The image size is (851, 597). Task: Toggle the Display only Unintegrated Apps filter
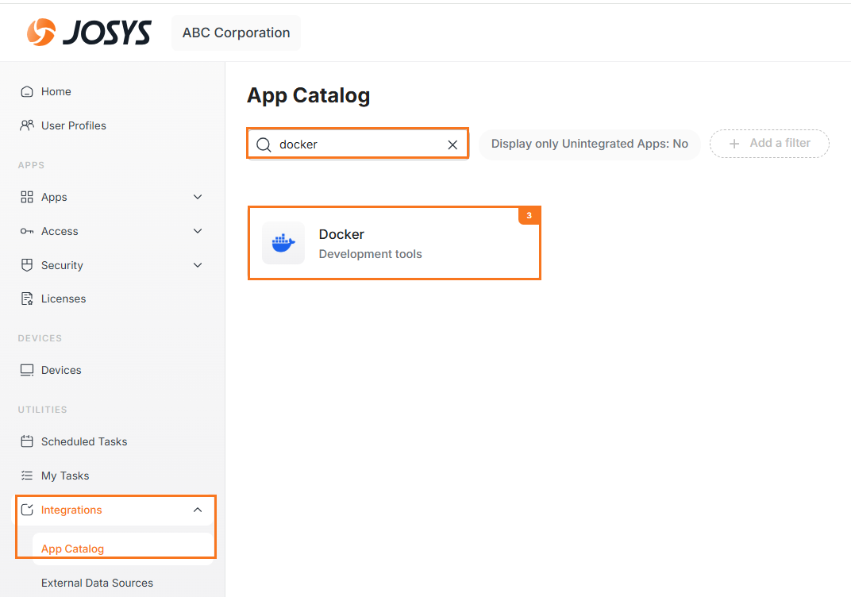point(589,144)
